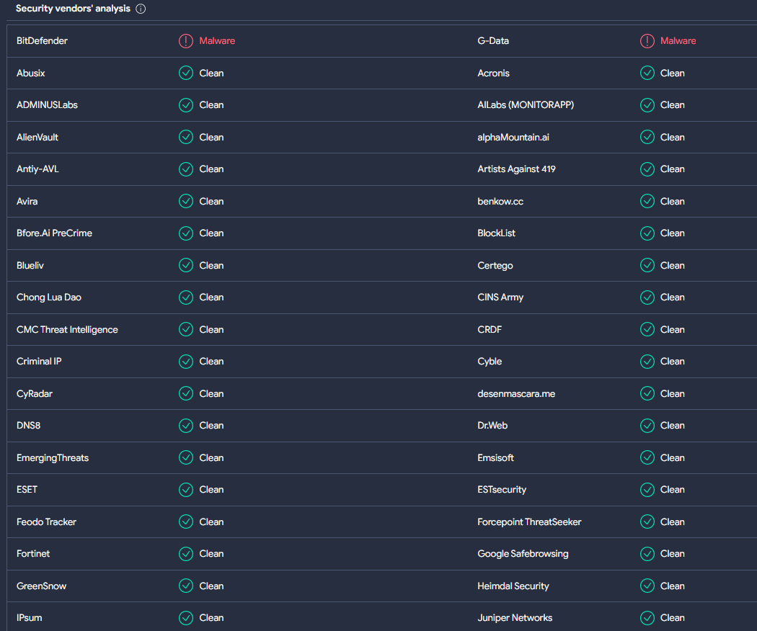Click the Clean verdict text for Fortinet

pos(211,554)
